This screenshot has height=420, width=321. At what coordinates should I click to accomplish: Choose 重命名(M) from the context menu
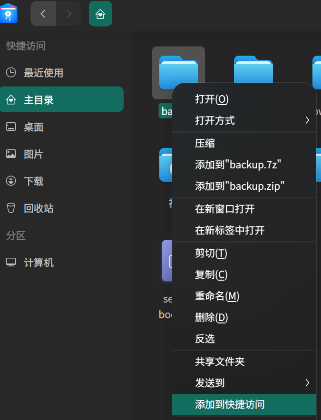tap(244, 296)
